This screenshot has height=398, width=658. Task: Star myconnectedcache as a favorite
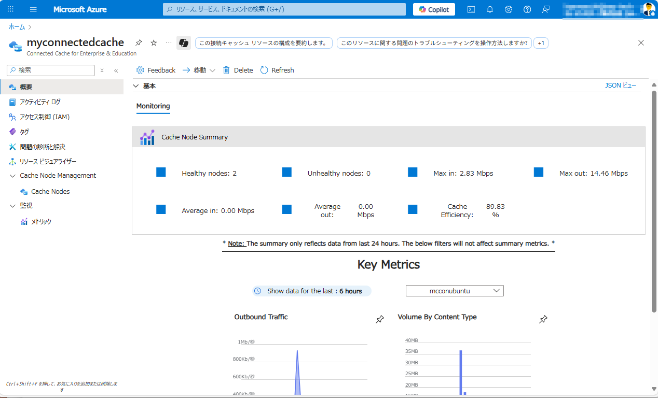click(x=153, y=42)
